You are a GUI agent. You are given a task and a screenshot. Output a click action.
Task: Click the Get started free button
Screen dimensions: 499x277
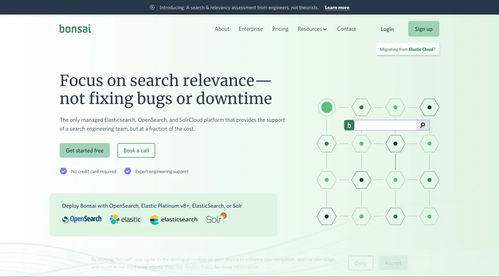(85, 151)
